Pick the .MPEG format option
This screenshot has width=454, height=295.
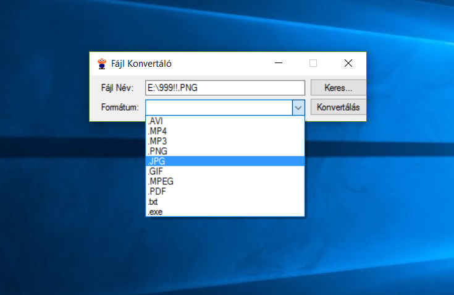tap(225, 182)
